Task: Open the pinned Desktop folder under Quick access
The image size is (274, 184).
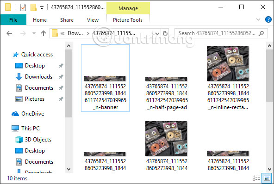Action: (x=30, y=66)
